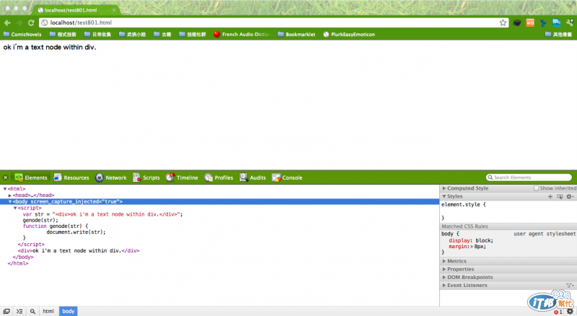577x316 pixels.
Task: Click the orange extension icon
Action: point(530,23)
